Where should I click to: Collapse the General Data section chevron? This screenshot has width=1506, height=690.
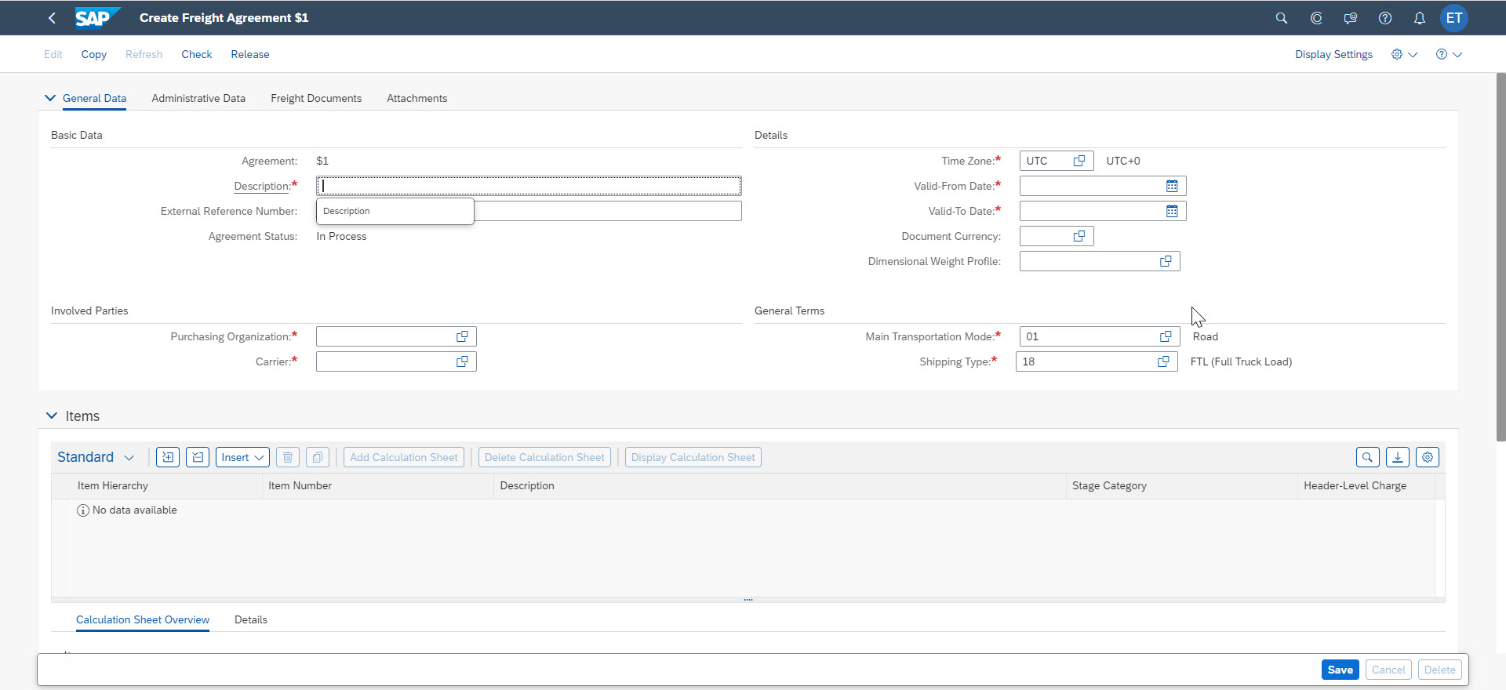click(50, 98)
